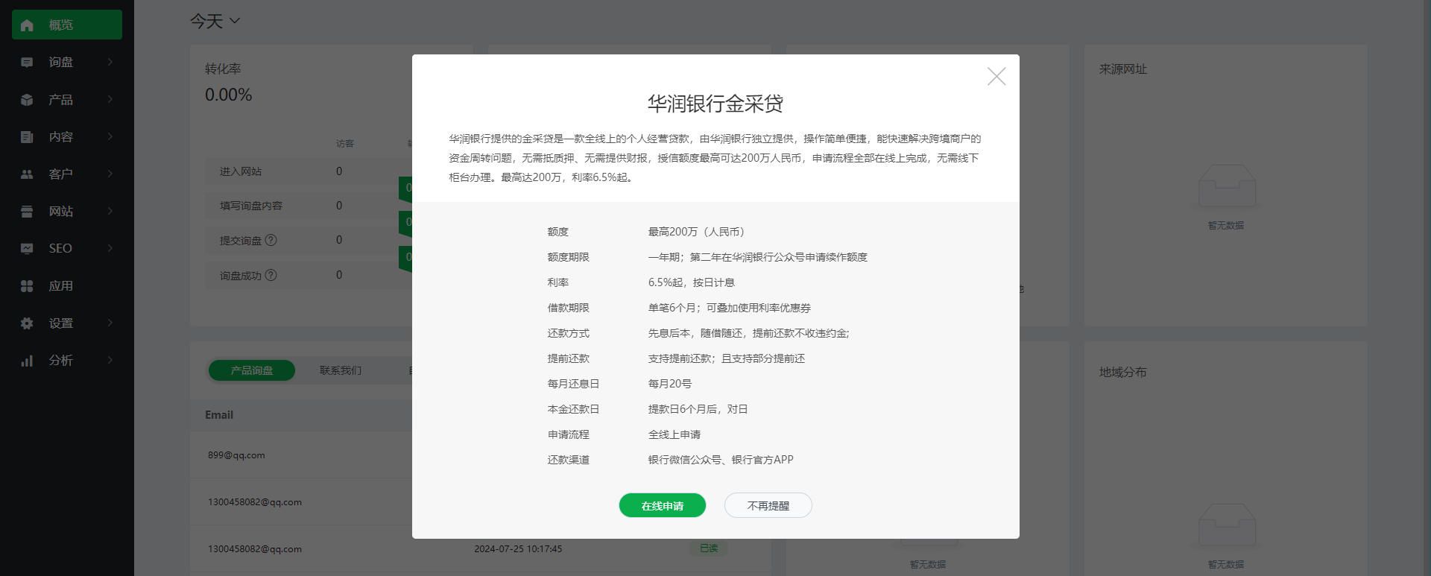
Task: Click the 填写询盘内容 funnel row
Action: [309, 206]
